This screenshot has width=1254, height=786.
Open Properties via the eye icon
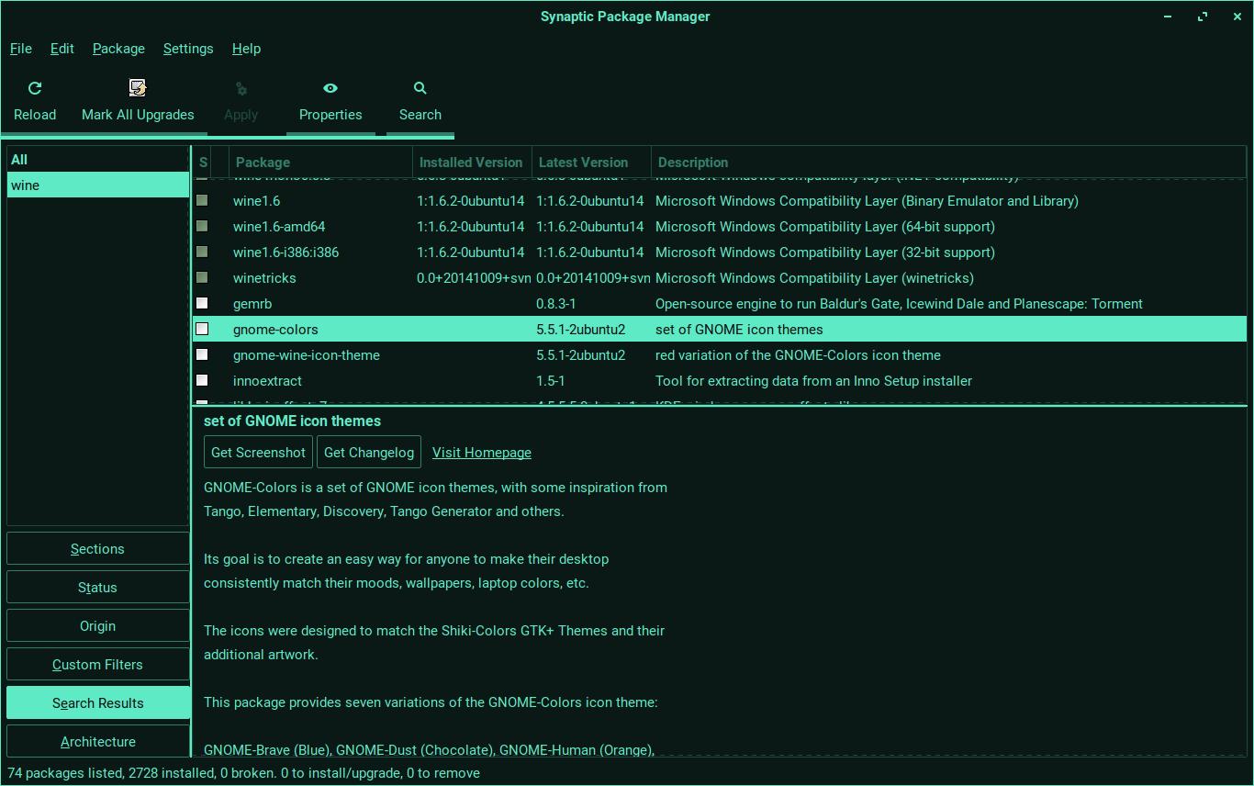point(330,88)
